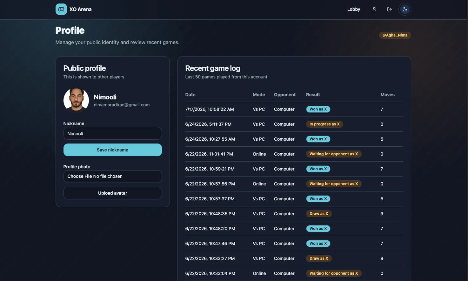Click Won as X badge in 10:27:55 AM row
Screen dimensions: 468x281
[318, 139]
